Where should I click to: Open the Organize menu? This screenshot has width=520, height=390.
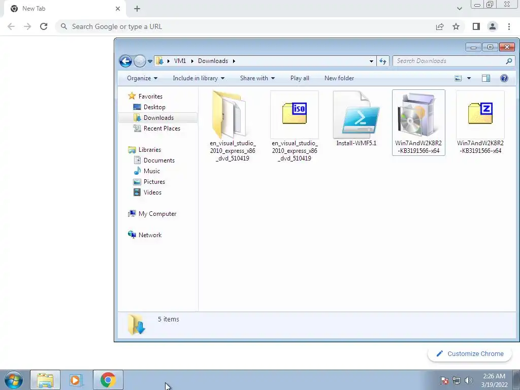point(142,78)
